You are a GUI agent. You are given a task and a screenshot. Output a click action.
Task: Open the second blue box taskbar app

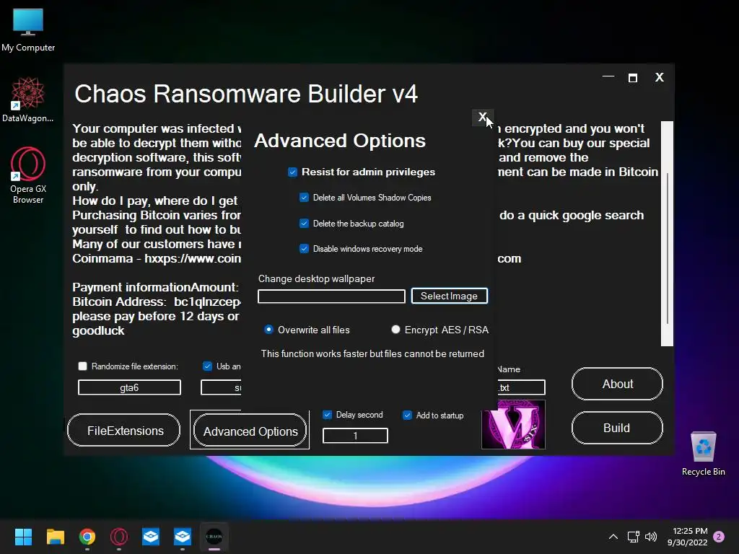pyautogui.click(x=183, y=537)
